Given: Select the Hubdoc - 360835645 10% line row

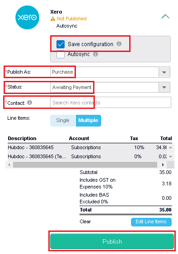Looking at the screenshot, I should (x=87, y=148).
